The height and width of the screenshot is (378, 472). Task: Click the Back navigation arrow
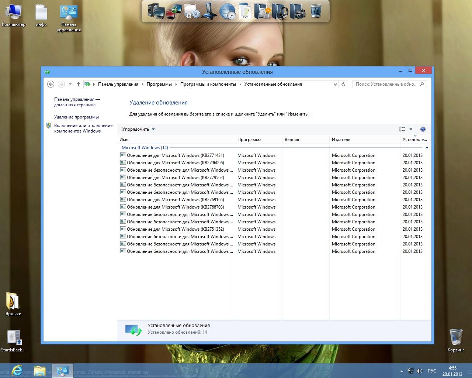pos(51,84)
